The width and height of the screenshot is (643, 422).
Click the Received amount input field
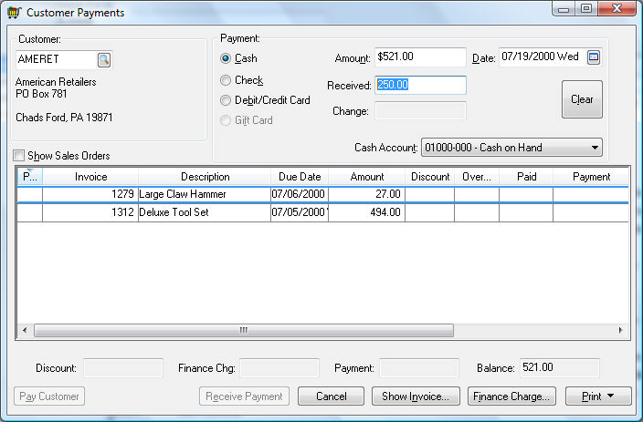(x=420, y=85)
